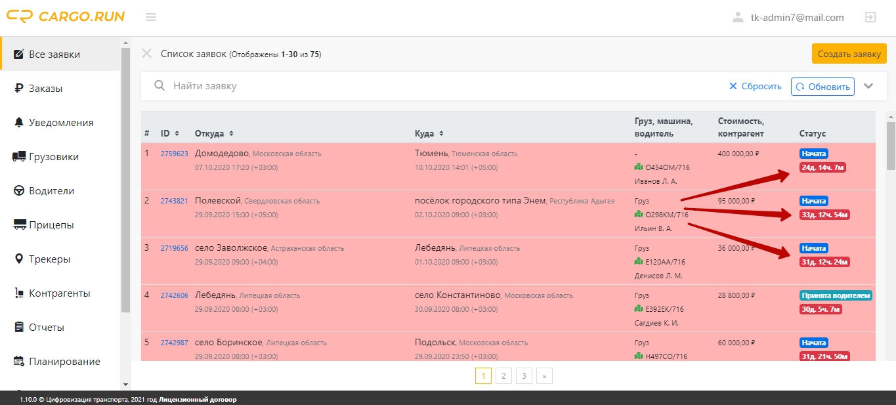This screenshot has height=405, width=896.
Task: Sort table by Откуда column
Action: (214, 133)
